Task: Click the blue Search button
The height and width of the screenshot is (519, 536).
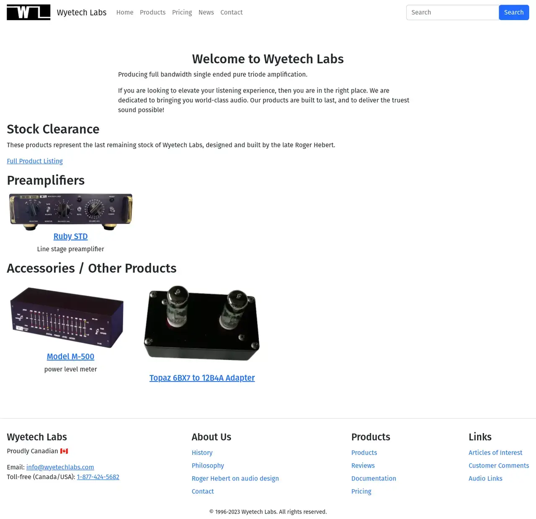Action: [x=514, y=13]
